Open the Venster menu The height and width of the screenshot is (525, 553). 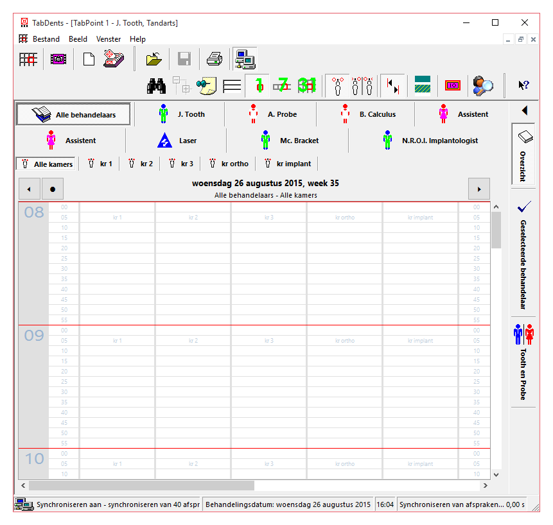click(x=109, y=39)
